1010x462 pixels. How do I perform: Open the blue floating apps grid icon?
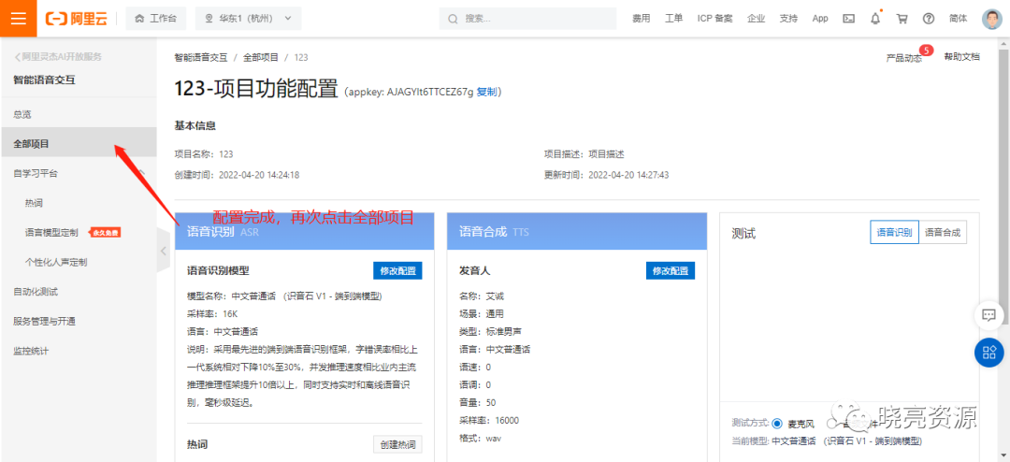(988, 352)
